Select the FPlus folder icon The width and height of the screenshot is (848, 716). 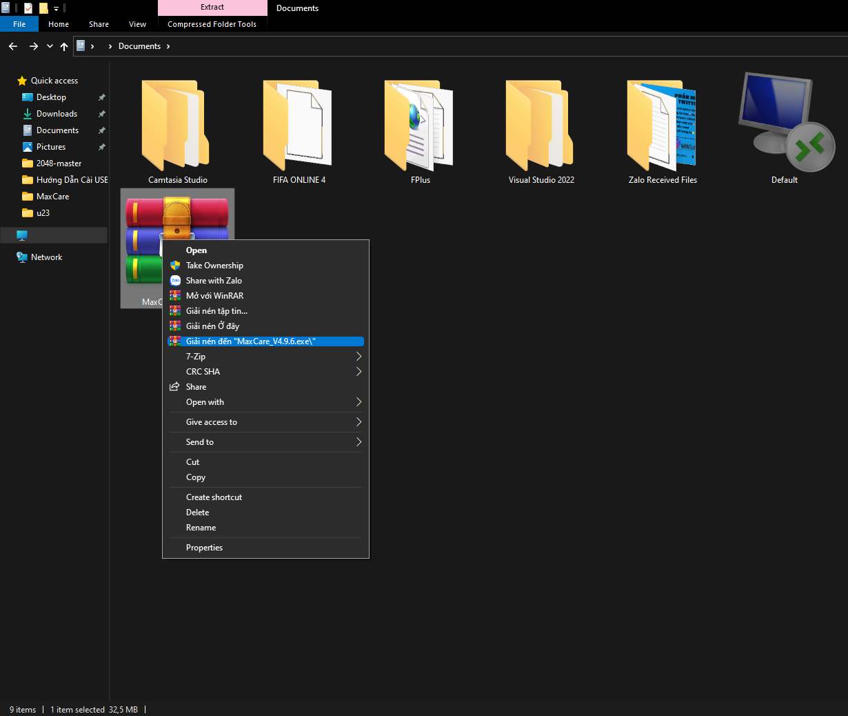[x=420, y=126]
